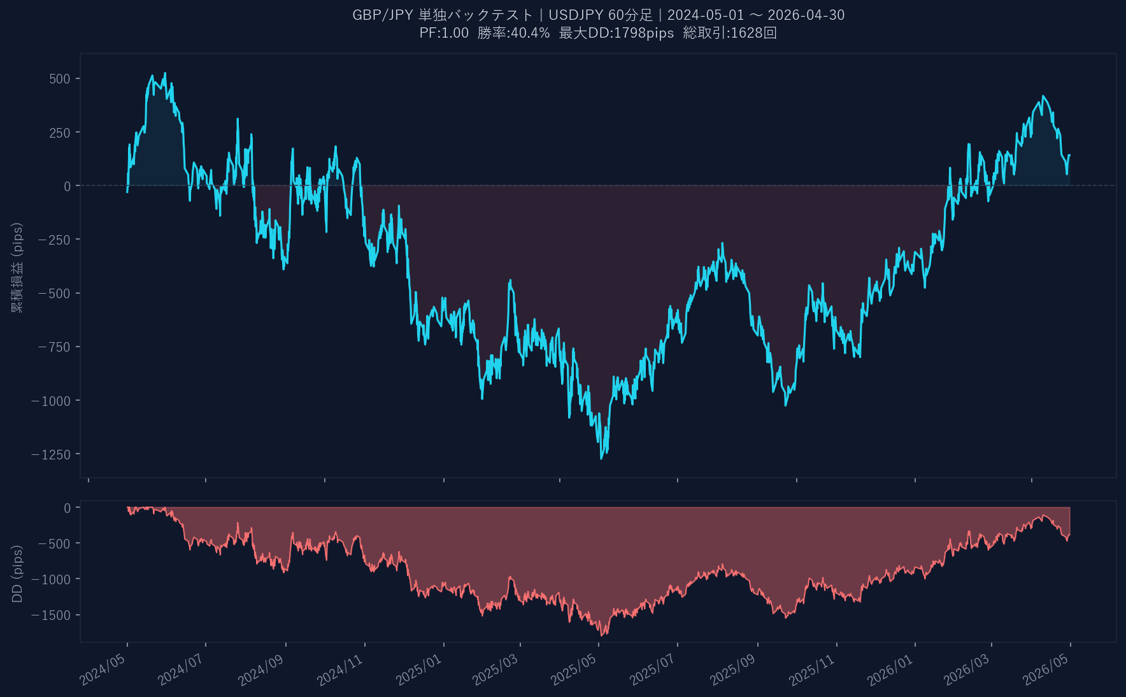Click the "2026/05" date label

click(x=1047, y=669)
